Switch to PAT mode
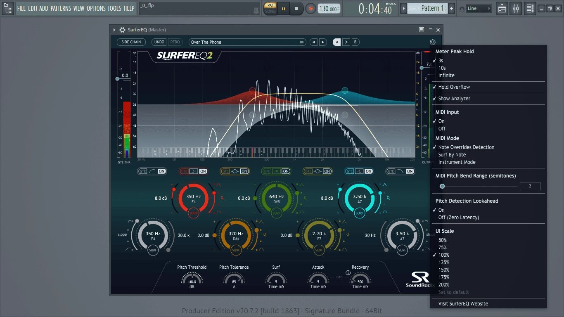The image size is (564, 317). coord(270,5)
